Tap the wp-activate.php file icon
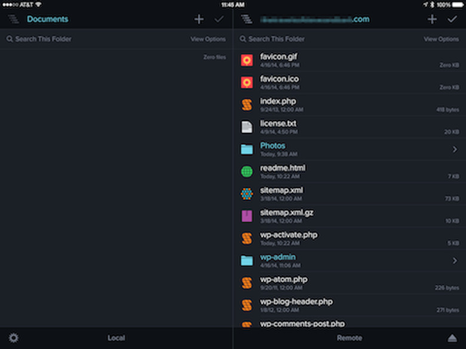The height and width of the screenshot is (349, 466). click(247, 238)
